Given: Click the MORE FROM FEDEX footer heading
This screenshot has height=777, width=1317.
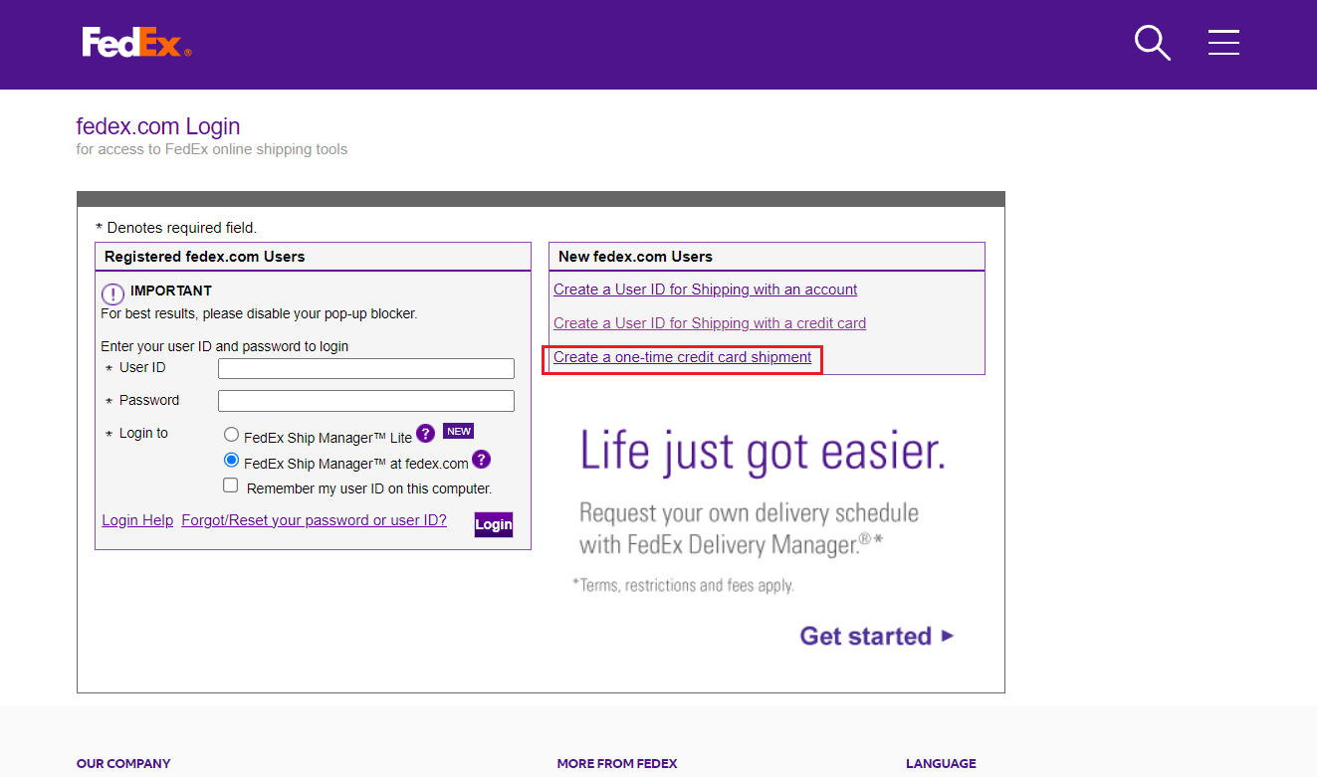Looking at the screenshot, I should pyautogui.click(x=617, y=764).
